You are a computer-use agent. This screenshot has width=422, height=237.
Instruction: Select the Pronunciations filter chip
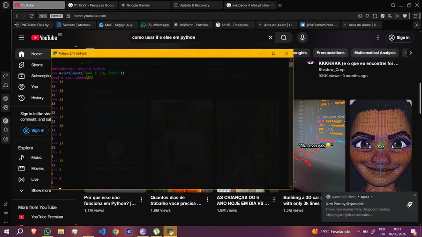click(330, 53)
